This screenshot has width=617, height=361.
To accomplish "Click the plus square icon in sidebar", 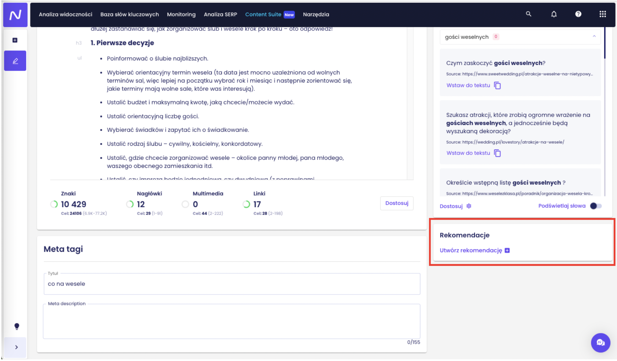I will (x=15, y=40).
